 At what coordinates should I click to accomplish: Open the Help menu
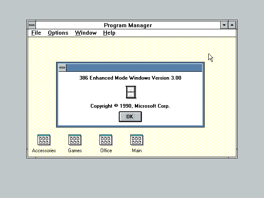[109, 33]
